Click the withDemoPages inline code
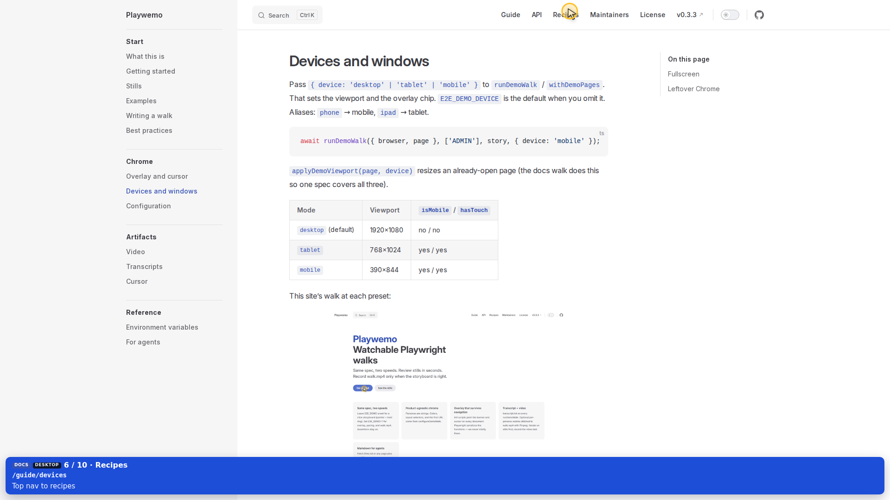 coord(574,85)
